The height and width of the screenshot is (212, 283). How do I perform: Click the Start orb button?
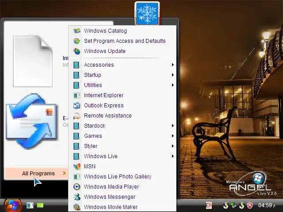[x=13, y=205]
